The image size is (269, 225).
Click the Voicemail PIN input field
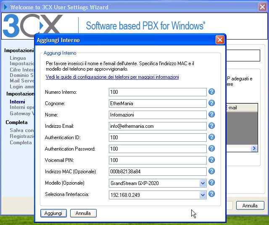coord(158,160)
